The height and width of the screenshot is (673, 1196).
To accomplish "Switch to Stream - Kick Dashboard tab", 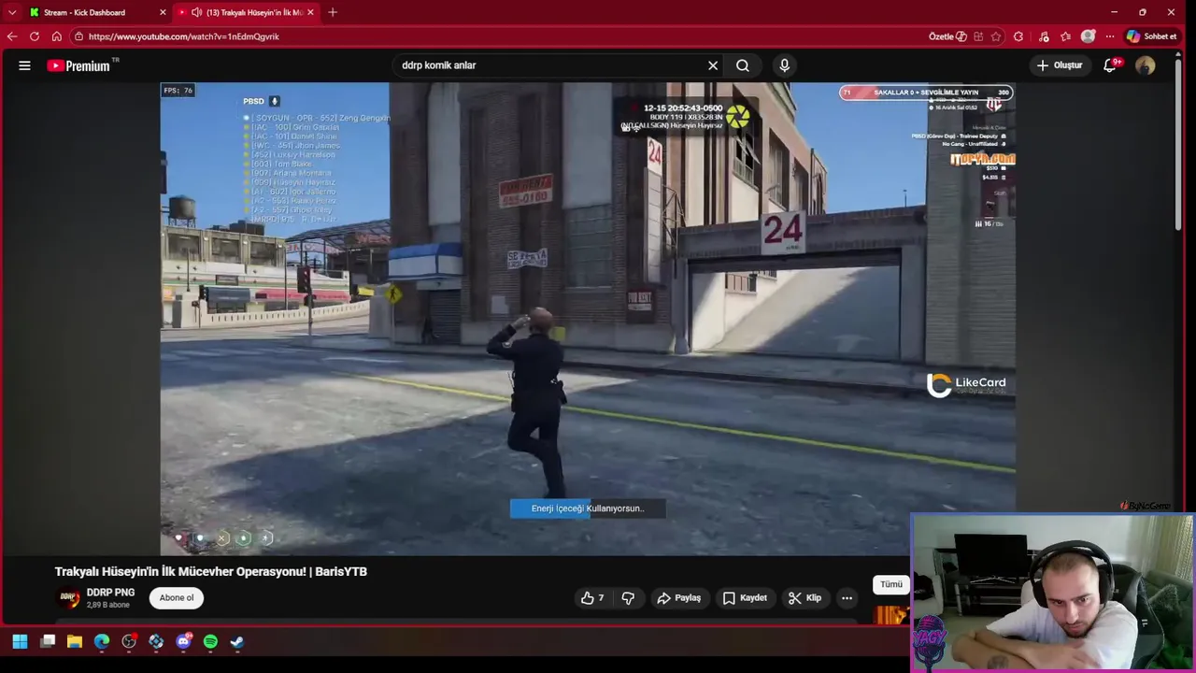I will click(84, 12).
